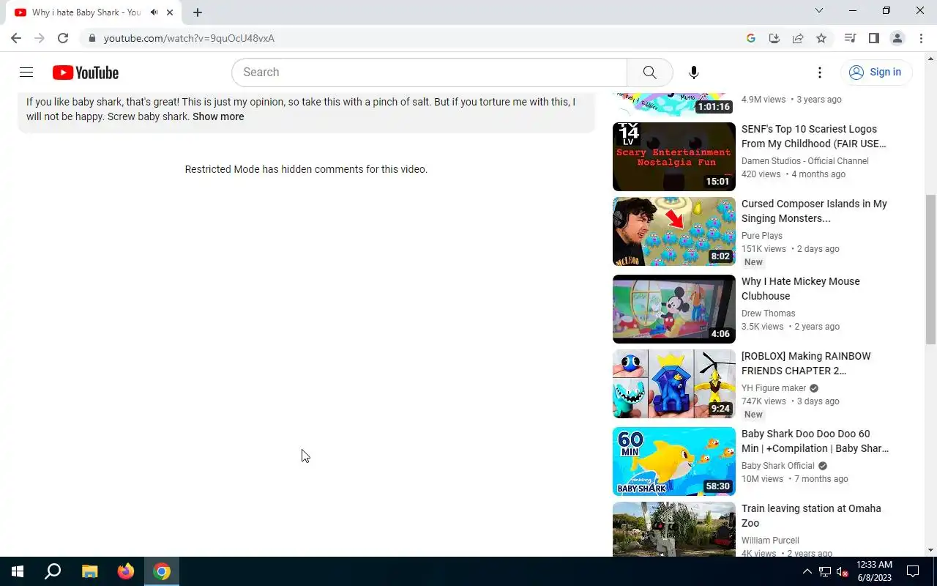The image size is (937, 586).
Task: Reload the page with the refresh icon
Action: click(63, 38)
